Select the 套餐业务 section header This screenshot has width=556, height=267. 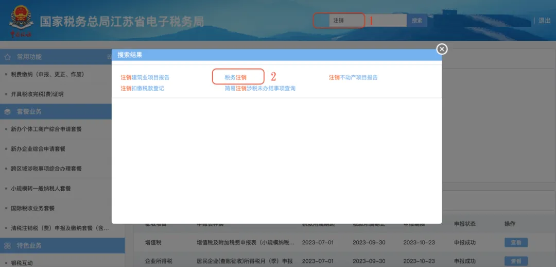[x=56, y=112]
